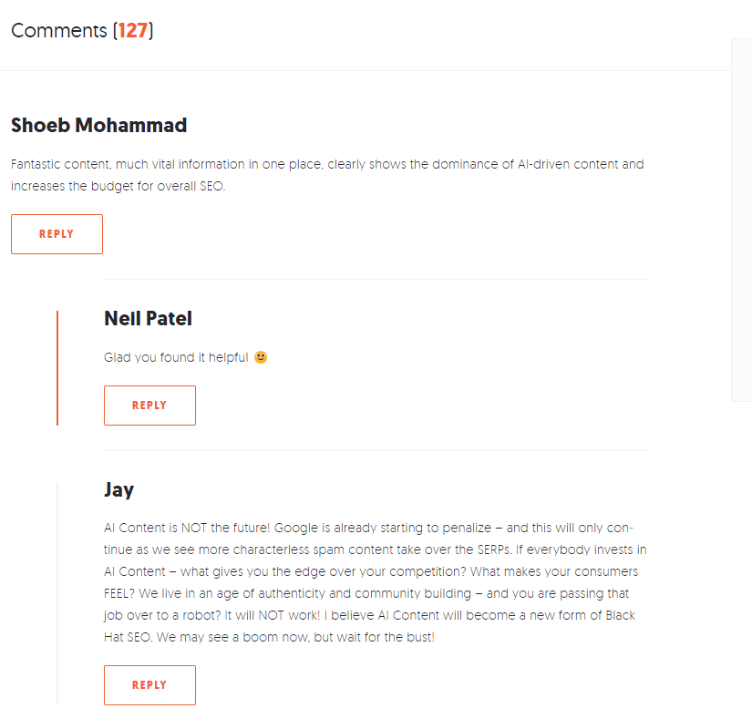
Task: Click the grey vertical bar beside Jay's comment
Action: pos(57,592)
